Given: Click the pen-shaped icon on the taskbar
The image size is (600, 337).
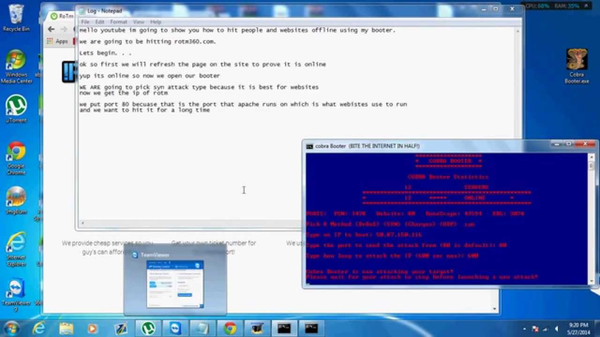Looking at the screenshot, I should [121, 328].
